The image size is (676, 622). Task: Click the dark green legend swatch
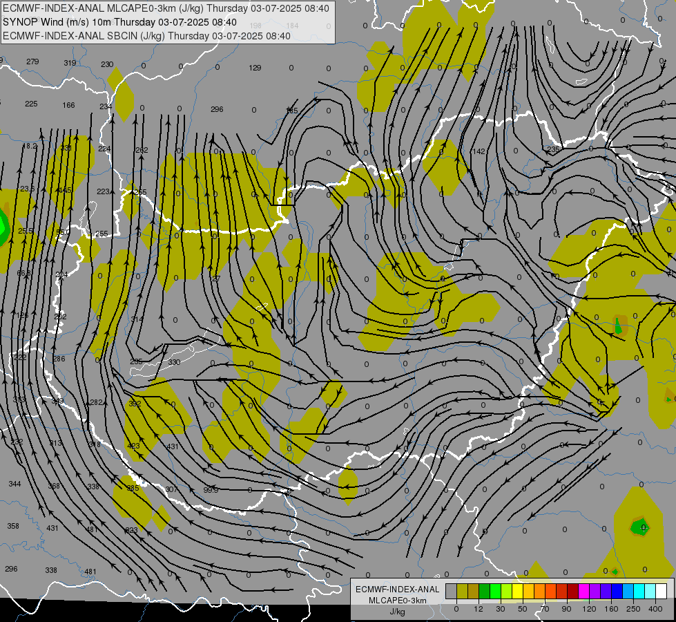485,592
